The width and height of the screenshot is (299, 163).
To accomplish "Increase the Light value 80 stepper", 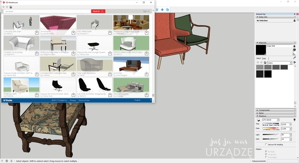I will [x=290, y=134].
